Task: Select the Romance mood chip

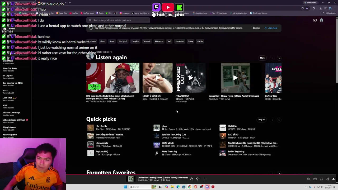Action: point(159,41)
